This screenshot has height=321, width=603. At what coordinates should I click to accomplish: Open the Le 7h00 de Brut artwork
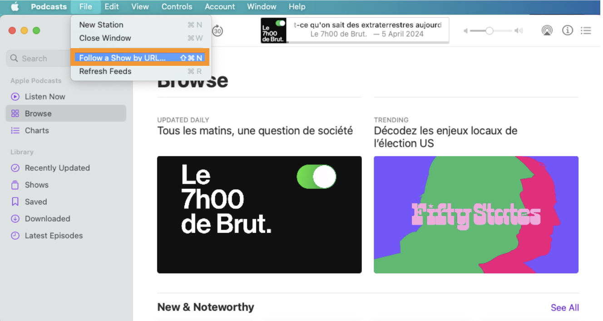[x=259, y=214]
